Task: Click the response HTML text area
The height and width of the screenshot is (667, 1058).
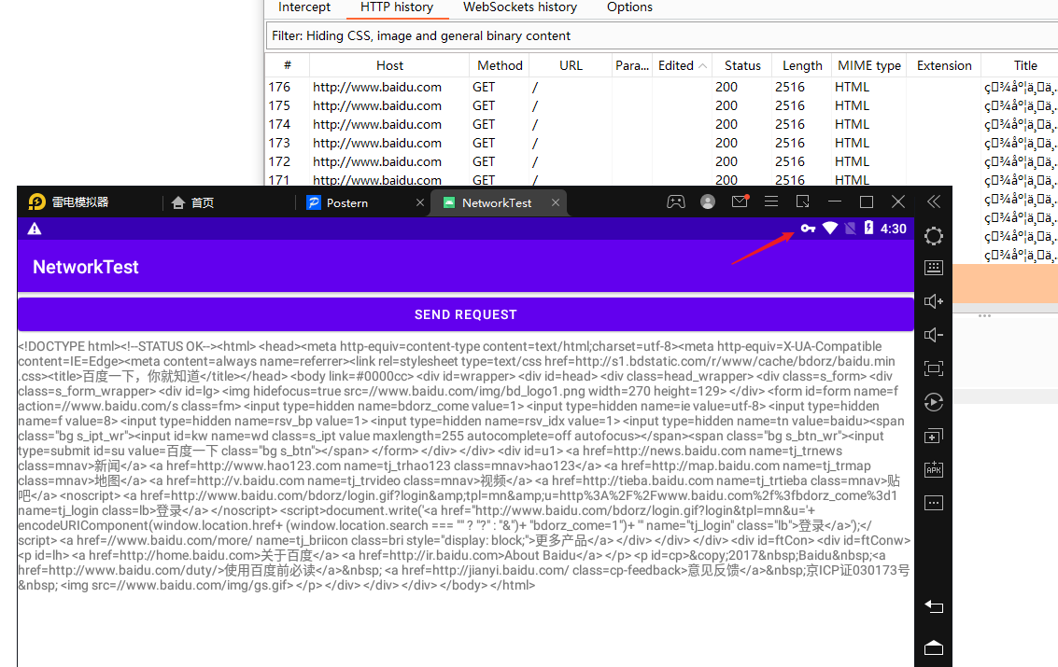Action: click(x=465, y=466)
